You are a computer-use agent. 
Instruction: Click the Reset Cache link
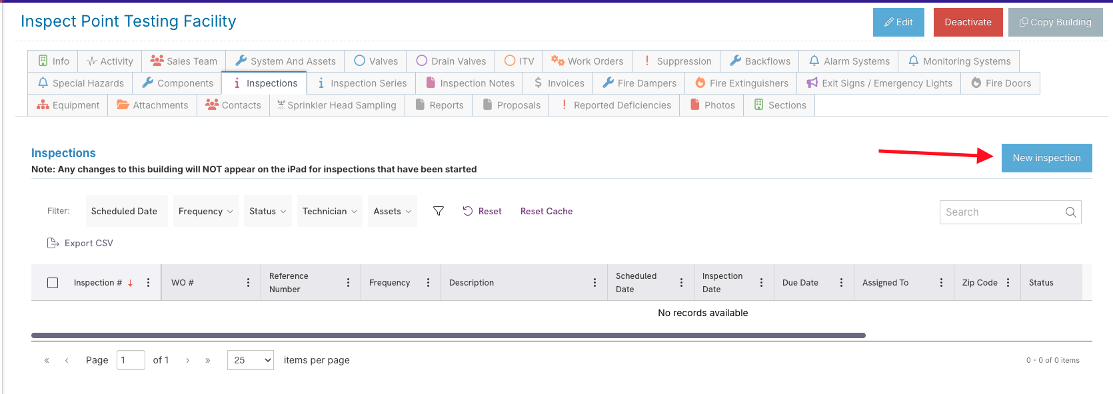pos(547,211)
